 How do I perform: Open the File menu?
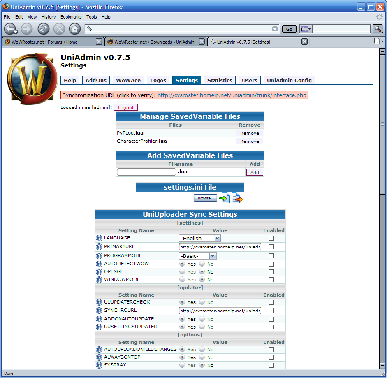7,17
